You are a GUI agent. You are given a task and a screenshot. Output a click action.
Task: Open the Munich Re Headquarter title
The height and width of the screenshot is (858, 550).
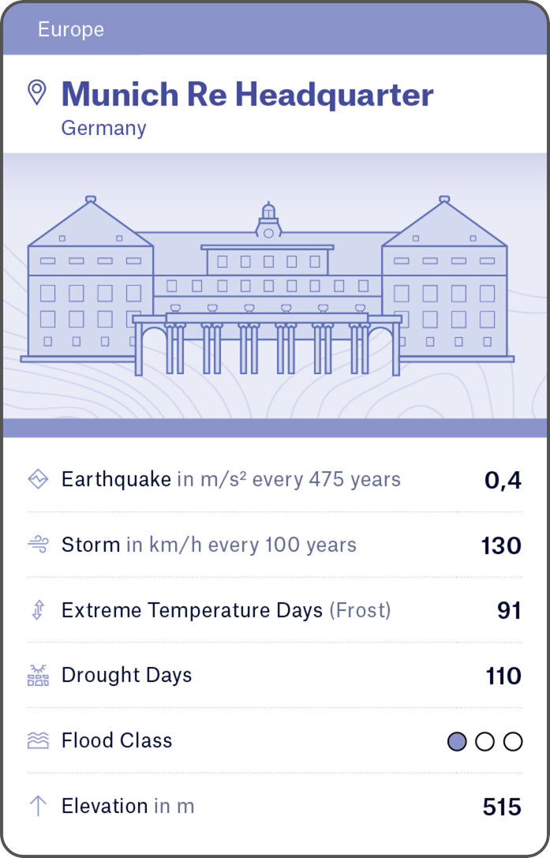[x=247, y=95]
